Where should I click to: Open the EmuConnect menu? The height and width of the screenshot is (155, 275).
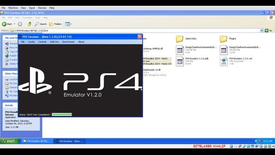[68, 42]
